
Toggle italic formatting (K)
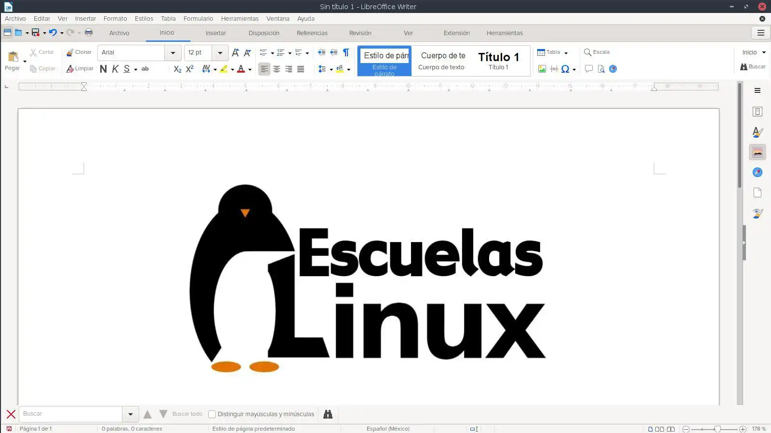pos(115,69)
